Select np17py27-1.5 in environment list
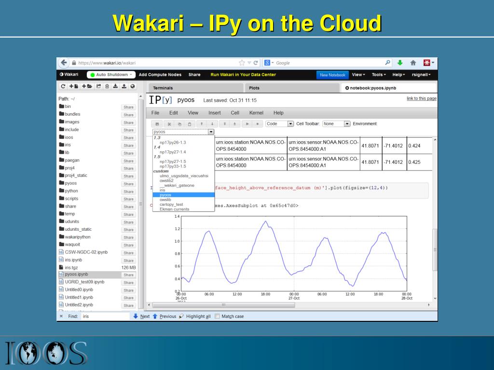This screenshot has width=494, height=370. [x=173, y=161]
